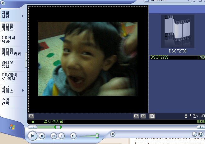Stop the video playback
Image resolution: width=205 pixels, height=144 pixels.
42,136
